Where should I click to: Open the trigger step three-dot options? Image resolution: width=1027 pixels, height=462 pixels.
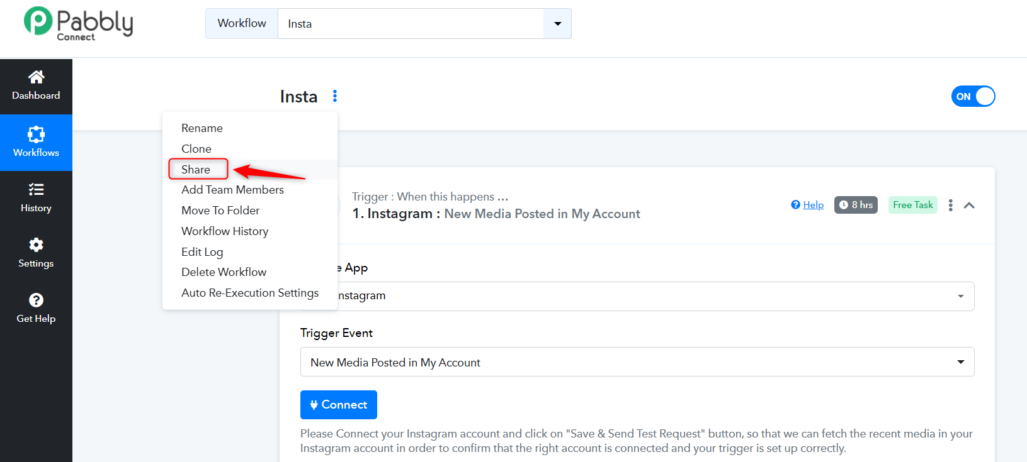(951, 205)
